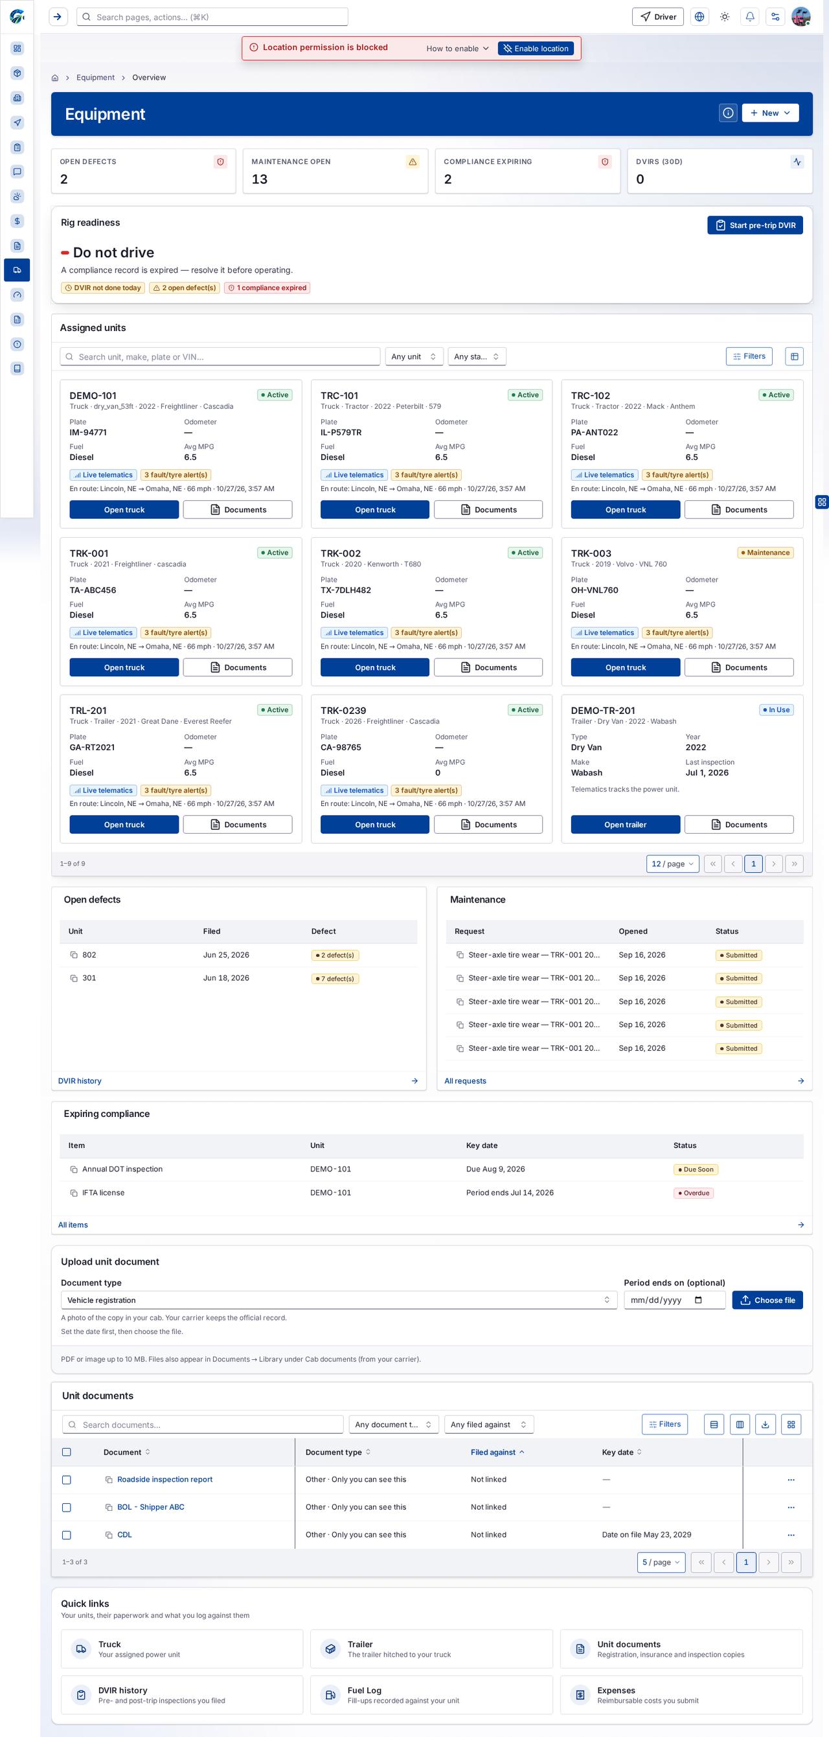
Task: Open the Any status dropdown
Action: point(477,357)
